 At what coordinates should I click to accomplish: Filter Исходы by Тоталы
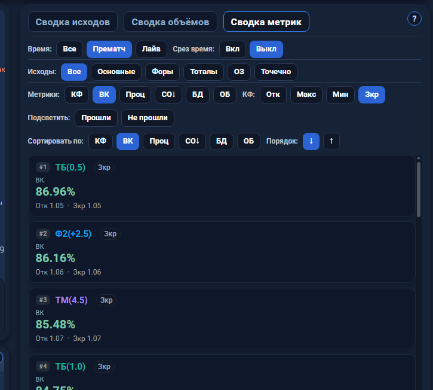point(204,72)
